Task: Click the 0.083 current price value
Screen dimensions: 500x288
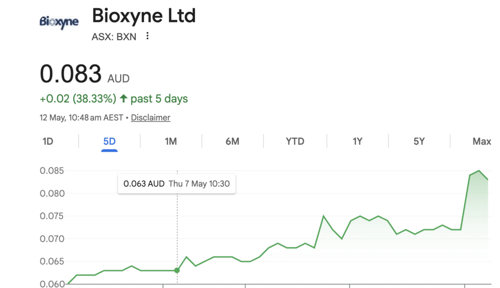Action: [70, 74]
